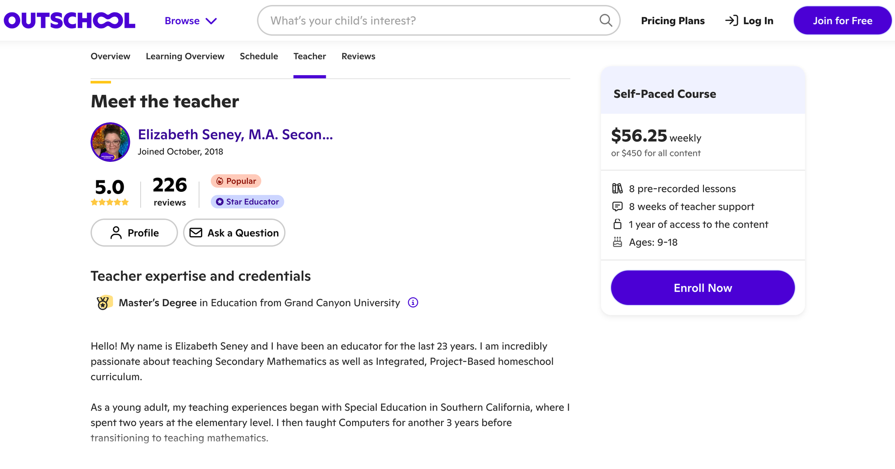Open Elizabeth Seney's teacher profile link
Image resolution: width=895 pixels, height=469 pixels.
click(235, 135)
